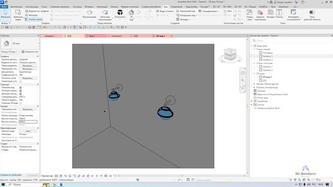Click Изменить button for Переопределения row
The height and width of the screenshot is (187, 333).
click(28, 66)
